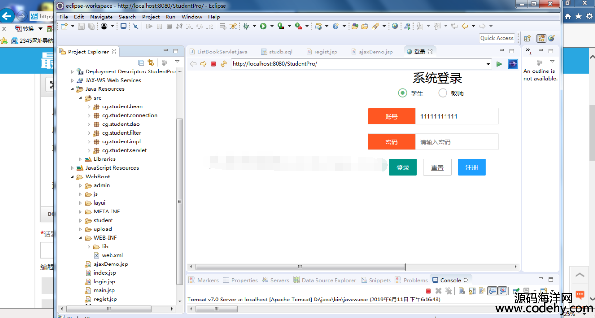The width and height of the screenshot is (595, 318).
Task: Click the Run (green play) toolbar icon
Action: pyautogui.click(x=263, y=26)
